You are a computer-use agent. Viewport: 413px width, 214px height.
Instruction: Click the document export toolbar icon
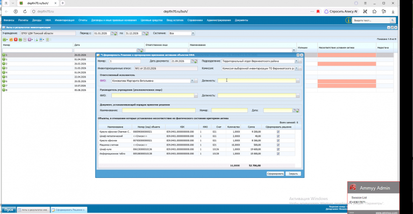click(x=36, y=40)
